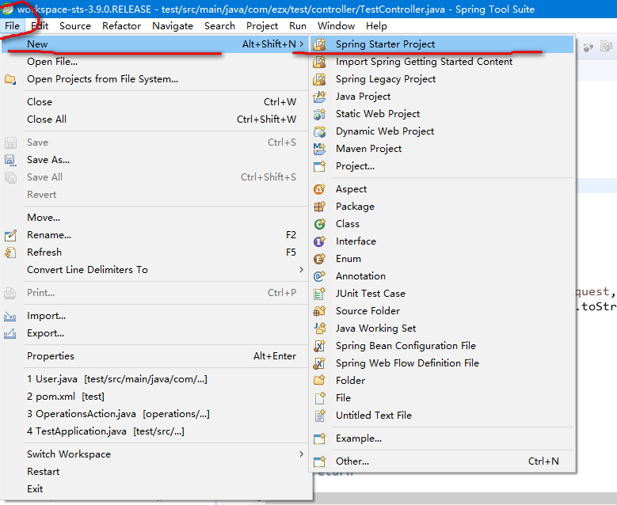This screenshot has width=617, height=505.
Task: Open the Source menu
Action: (75, 26)
